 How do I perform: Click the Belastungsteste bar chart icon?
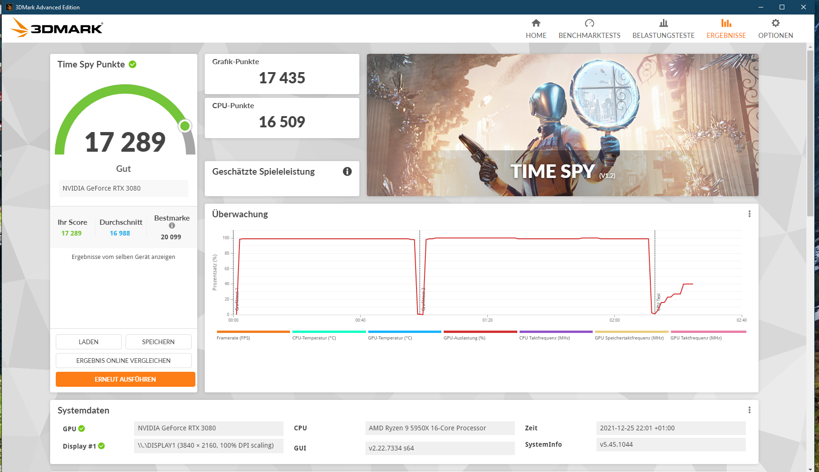(x=663, y=23)
